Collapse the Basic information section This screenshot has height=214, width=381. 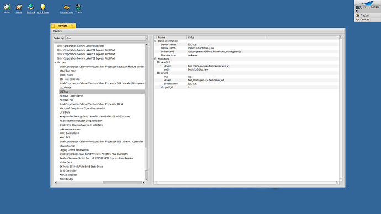155,41
